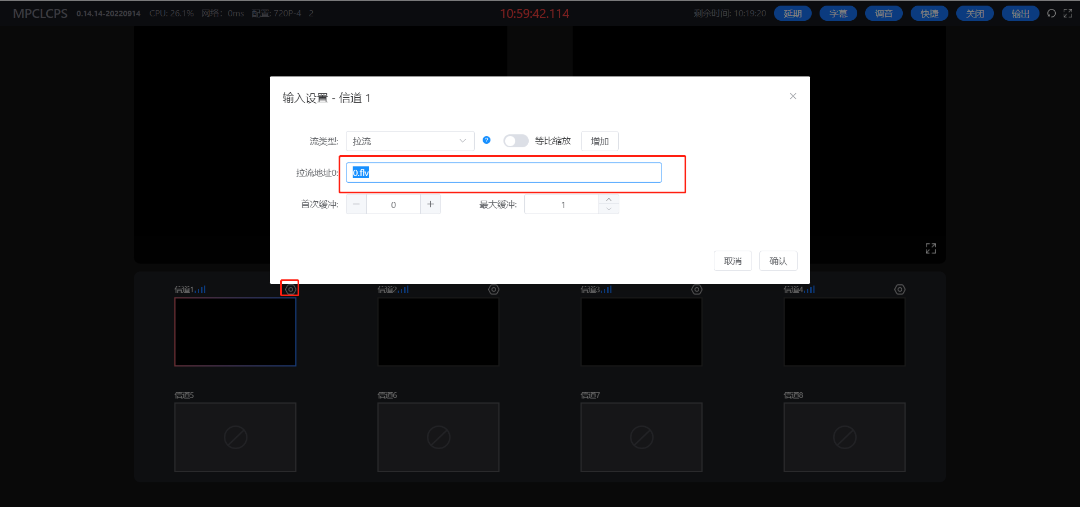Viewport: 1080px width, 507px height.
Task: Click the 增加 button
Action: [599, 141]
